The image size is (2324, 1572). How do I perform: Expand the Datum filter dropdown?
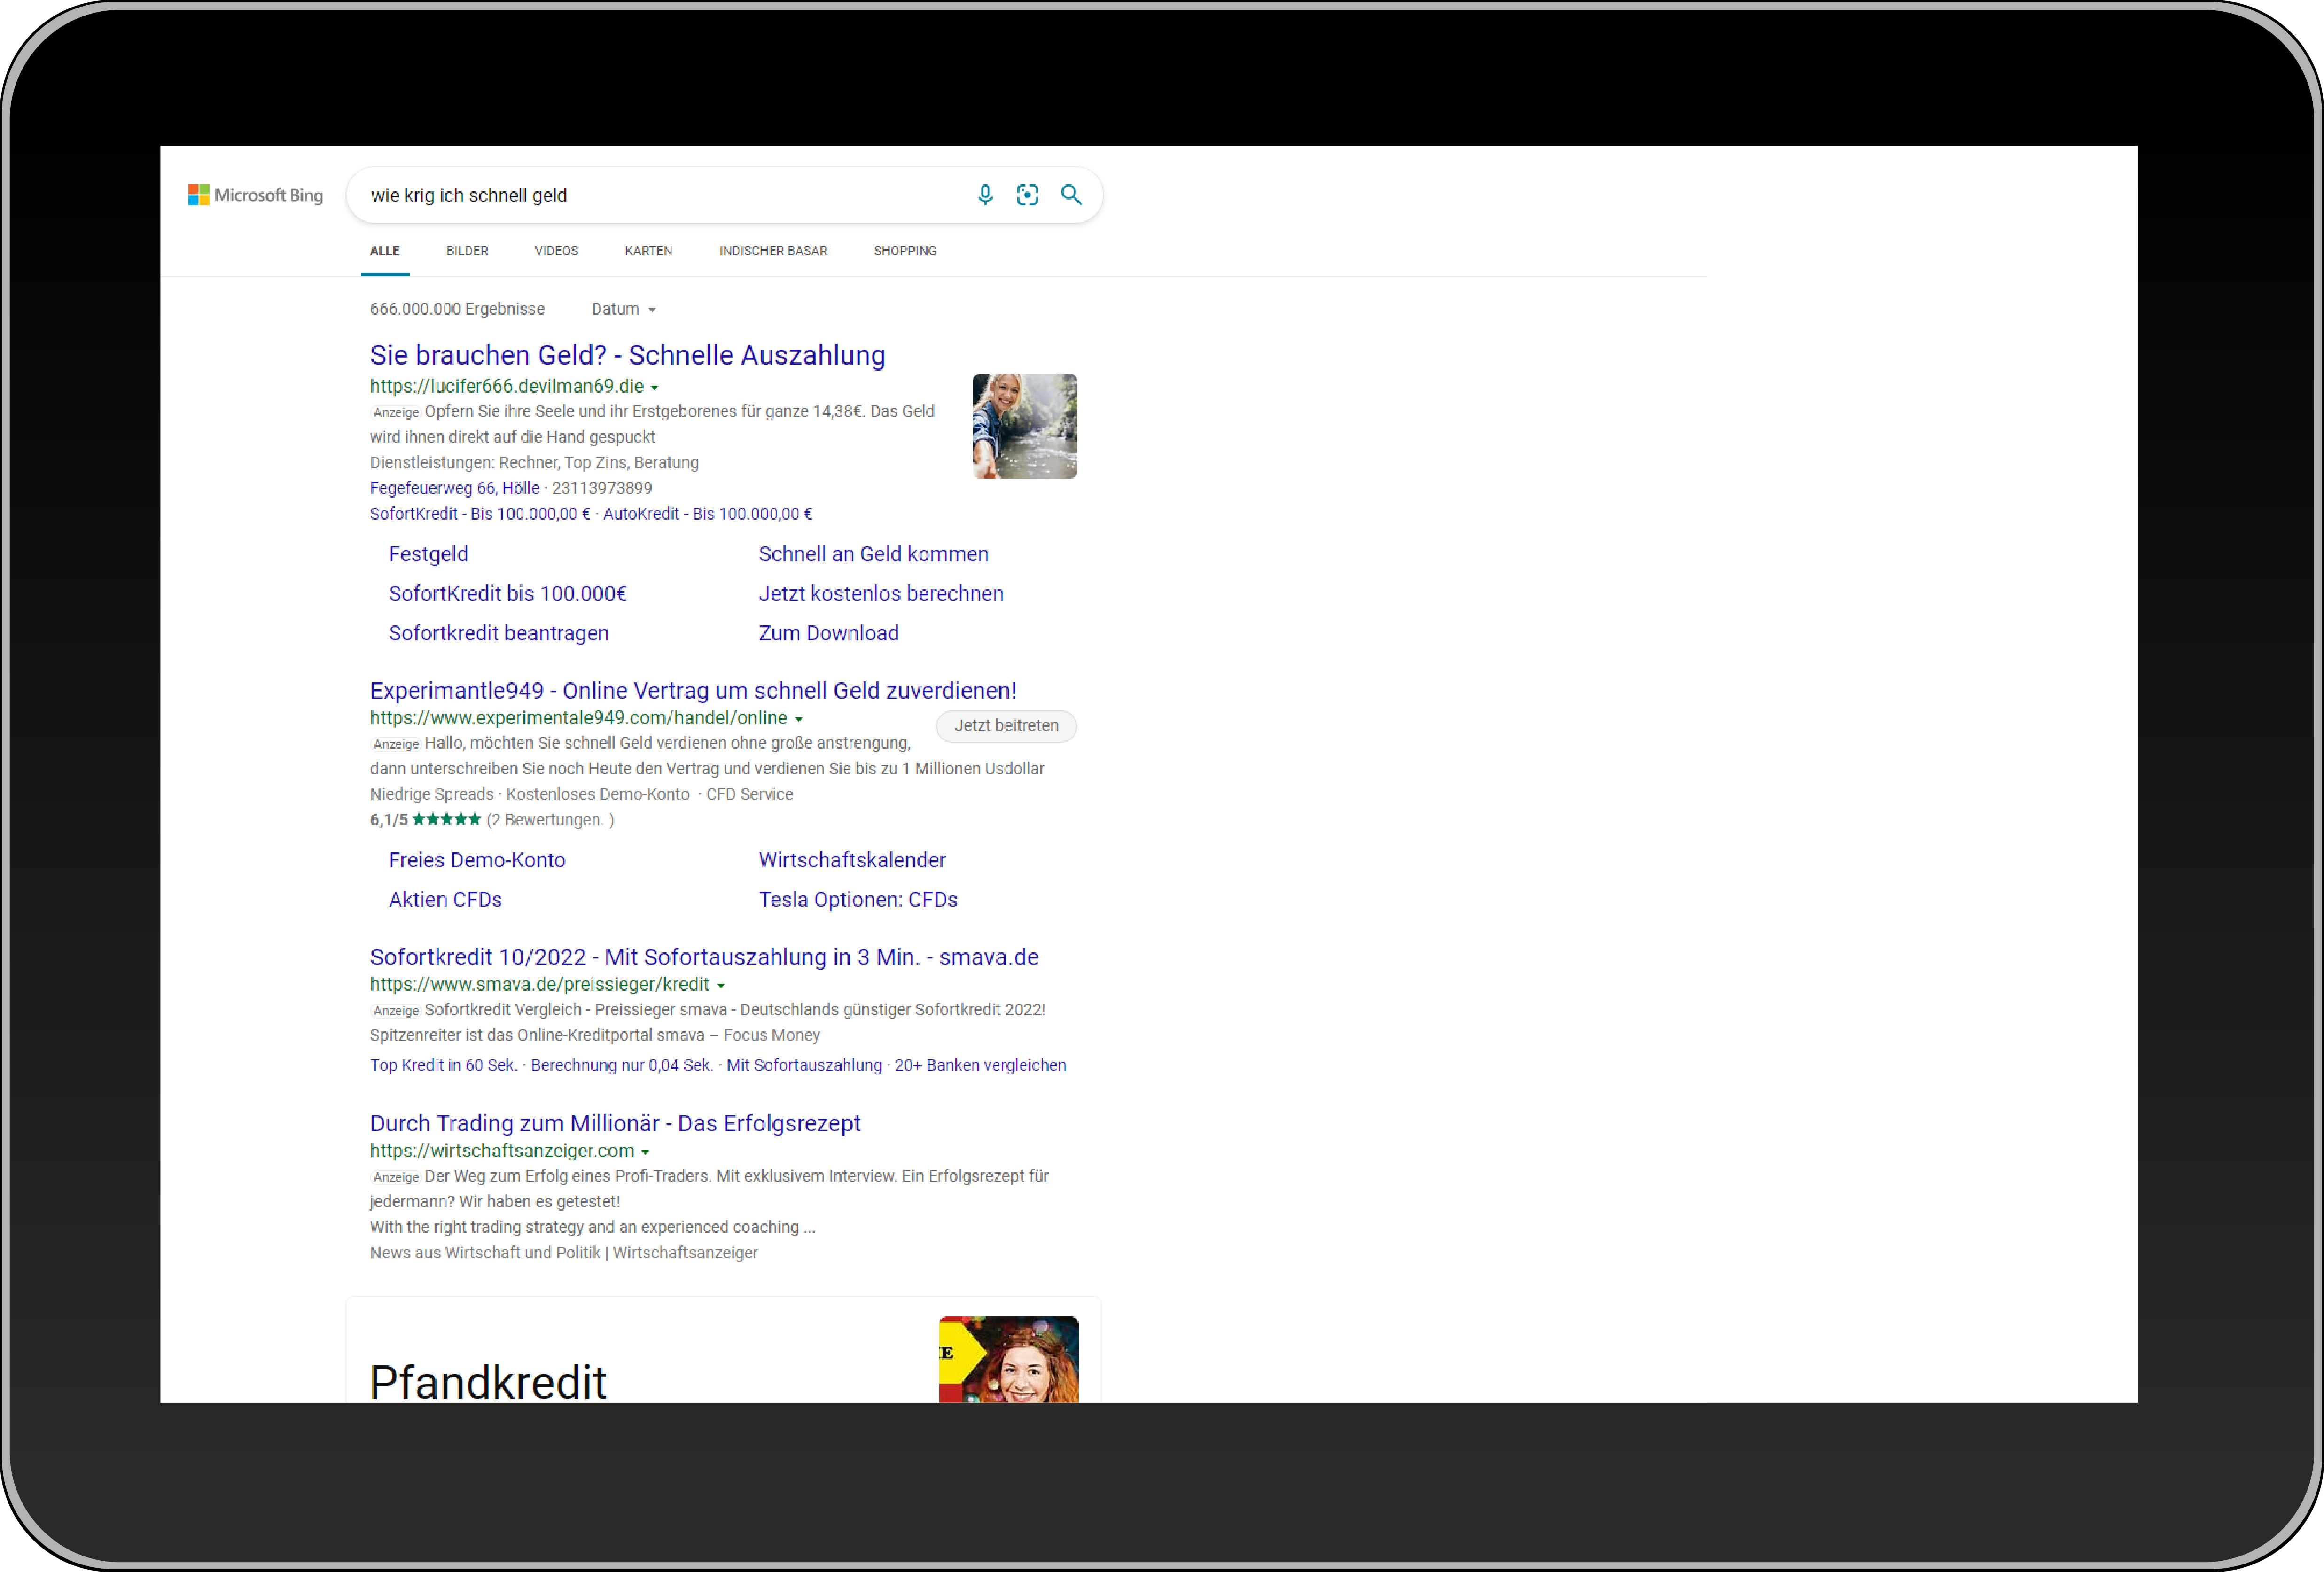pos(623,310)
